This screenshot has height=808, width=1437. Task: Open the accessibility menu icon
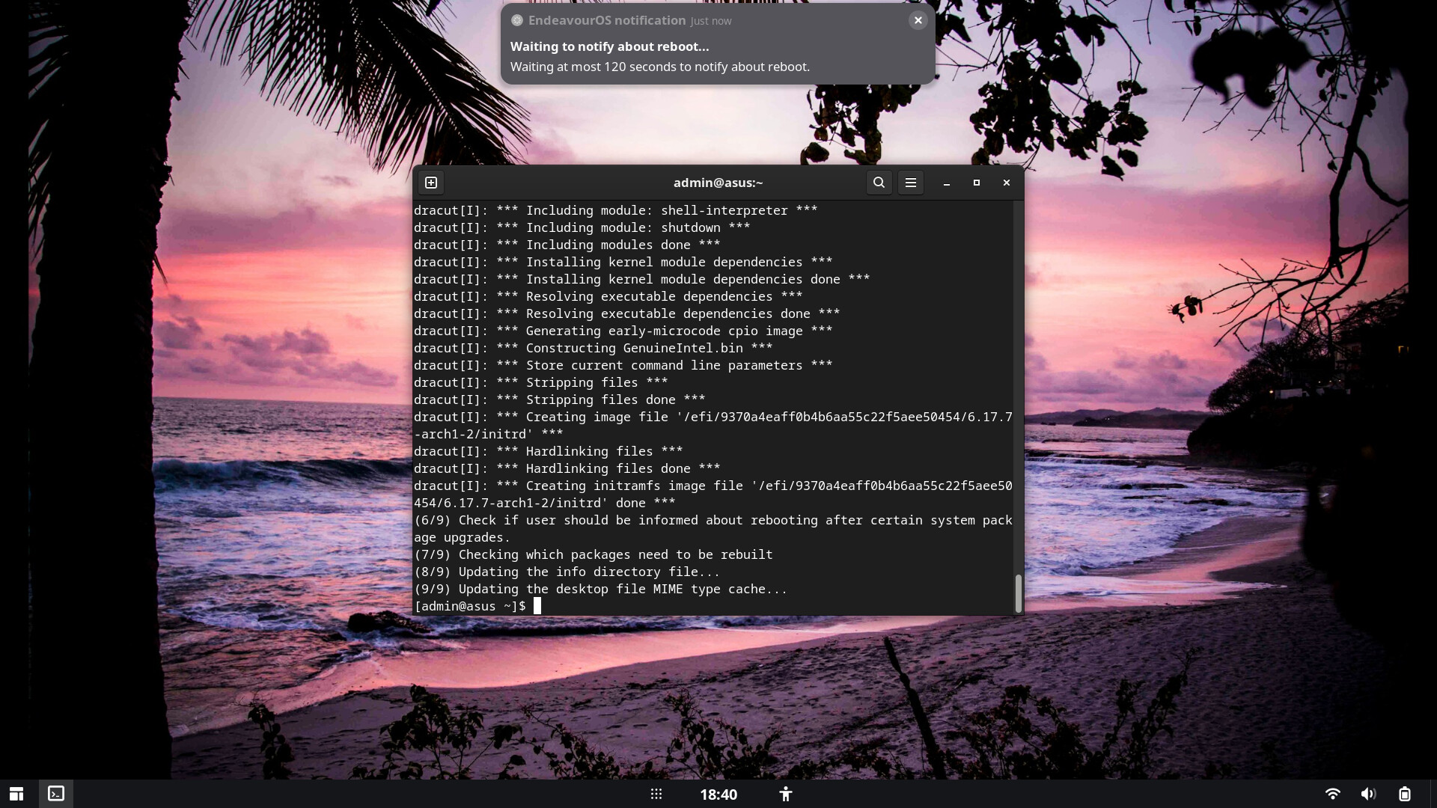coord(785,795)
